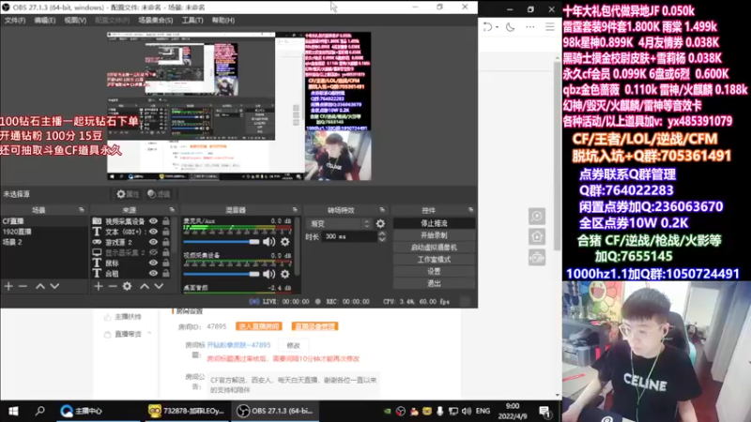Mute the 麦克风/Aux channel with its speaker icon

pyautogui.click(x=269, y=242)
